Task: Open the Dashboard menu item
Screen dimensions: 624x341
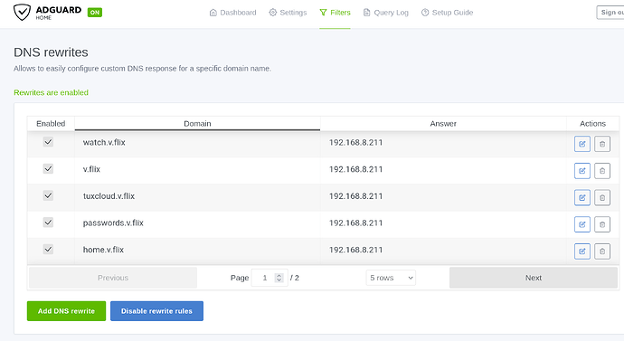Action: click(x=232, y=13)
